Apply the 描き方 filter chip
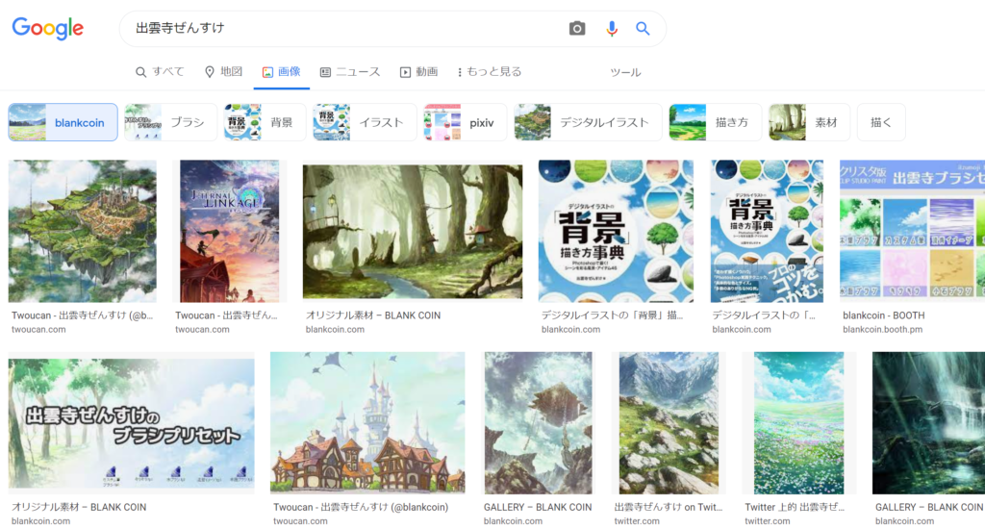This screenshot has width=985, height=529. click(x=715, y=122)
